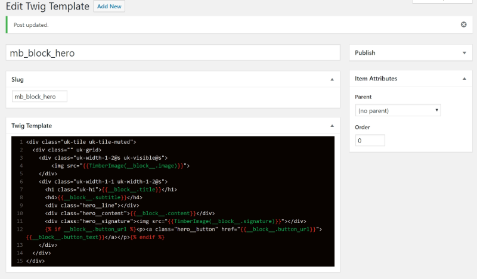Click the Publish panel heading

[365, 53]
